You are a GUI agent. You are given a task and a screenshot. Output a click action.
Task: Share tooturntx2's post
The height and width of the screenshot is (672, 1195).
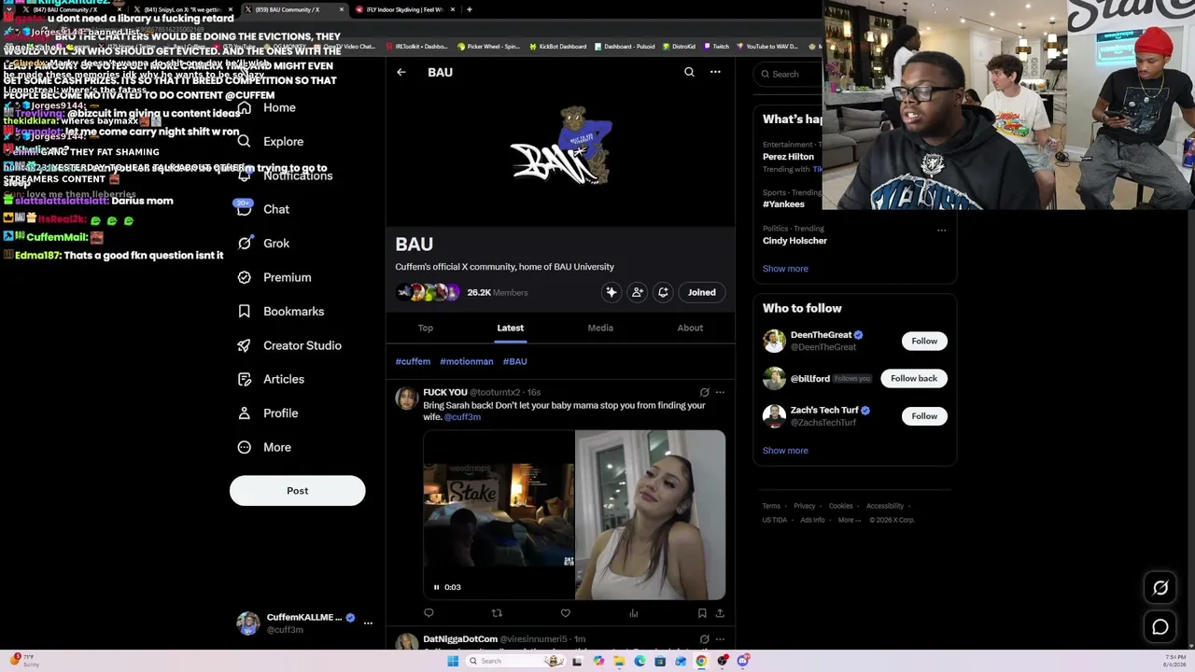720,613
